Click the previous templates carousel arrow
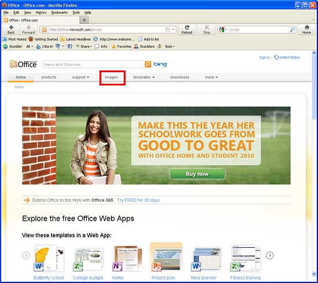This screenshot has height=283, width=318. pyautogui.click(x=26, y=255)
